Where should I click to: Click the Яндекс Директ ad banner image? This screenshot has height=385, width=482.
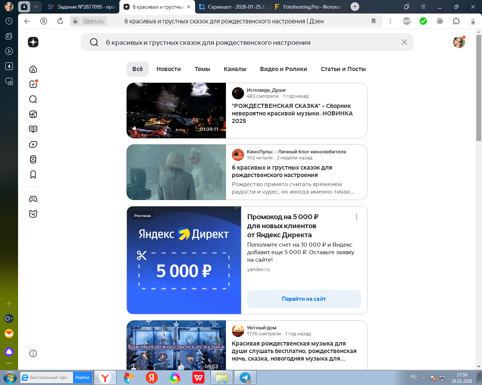click(x=184, y=260)
